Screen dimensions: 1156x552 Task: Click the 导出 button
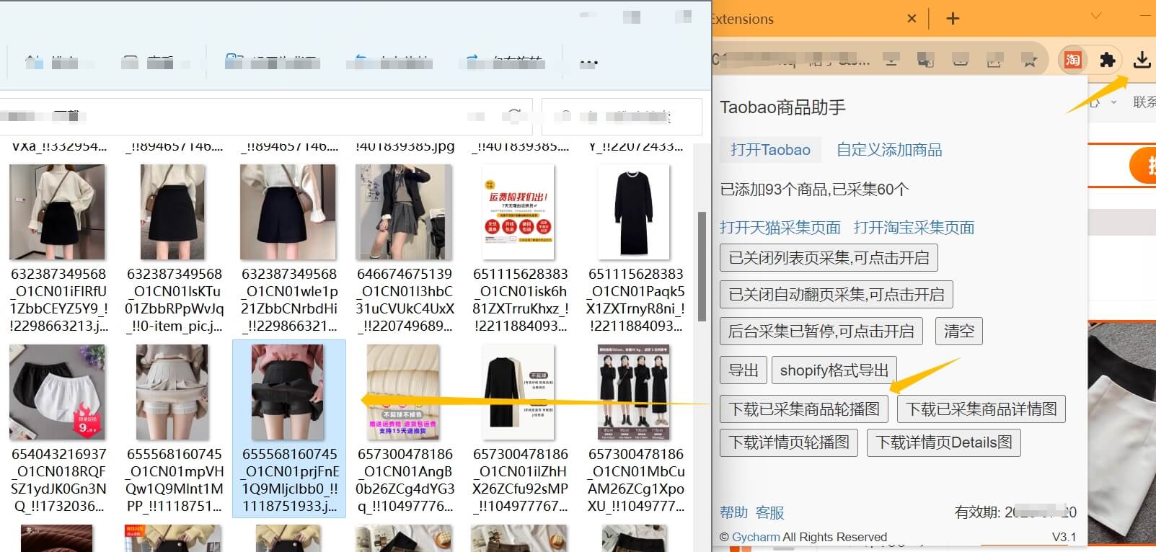pyautogui.click(x=743, y=370)
